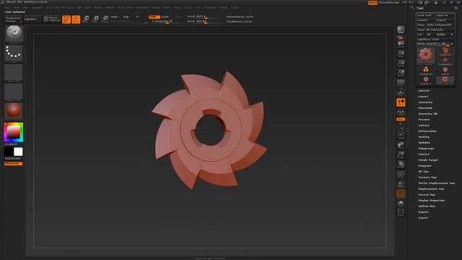Click the Rotate view icon on right shelf
Image resolution: width=462 pixels, height=260 pixels.
[401, 165]
